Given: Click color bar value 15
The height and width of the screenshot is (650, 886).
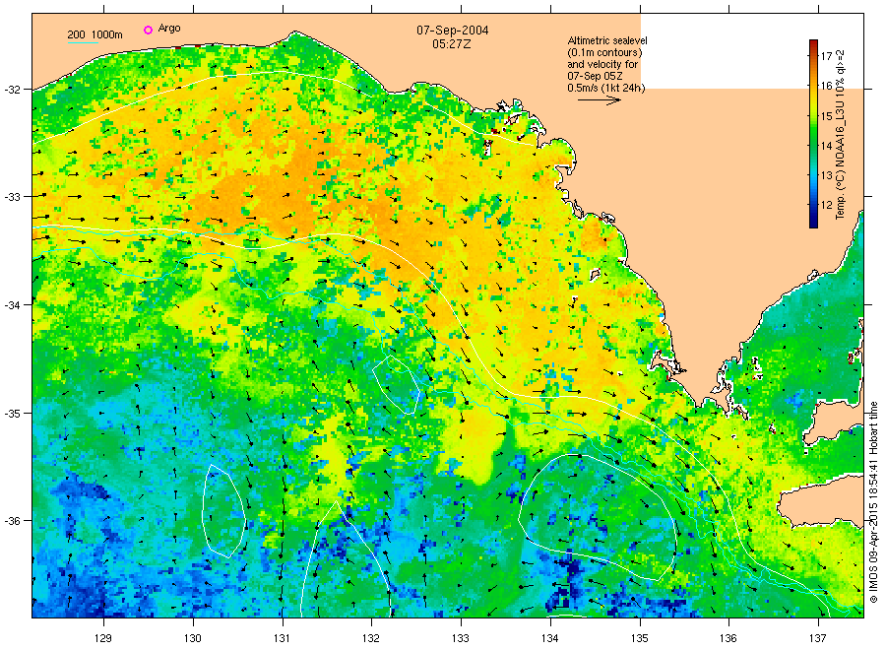Looking at the screenshot, I should [826, 116].
